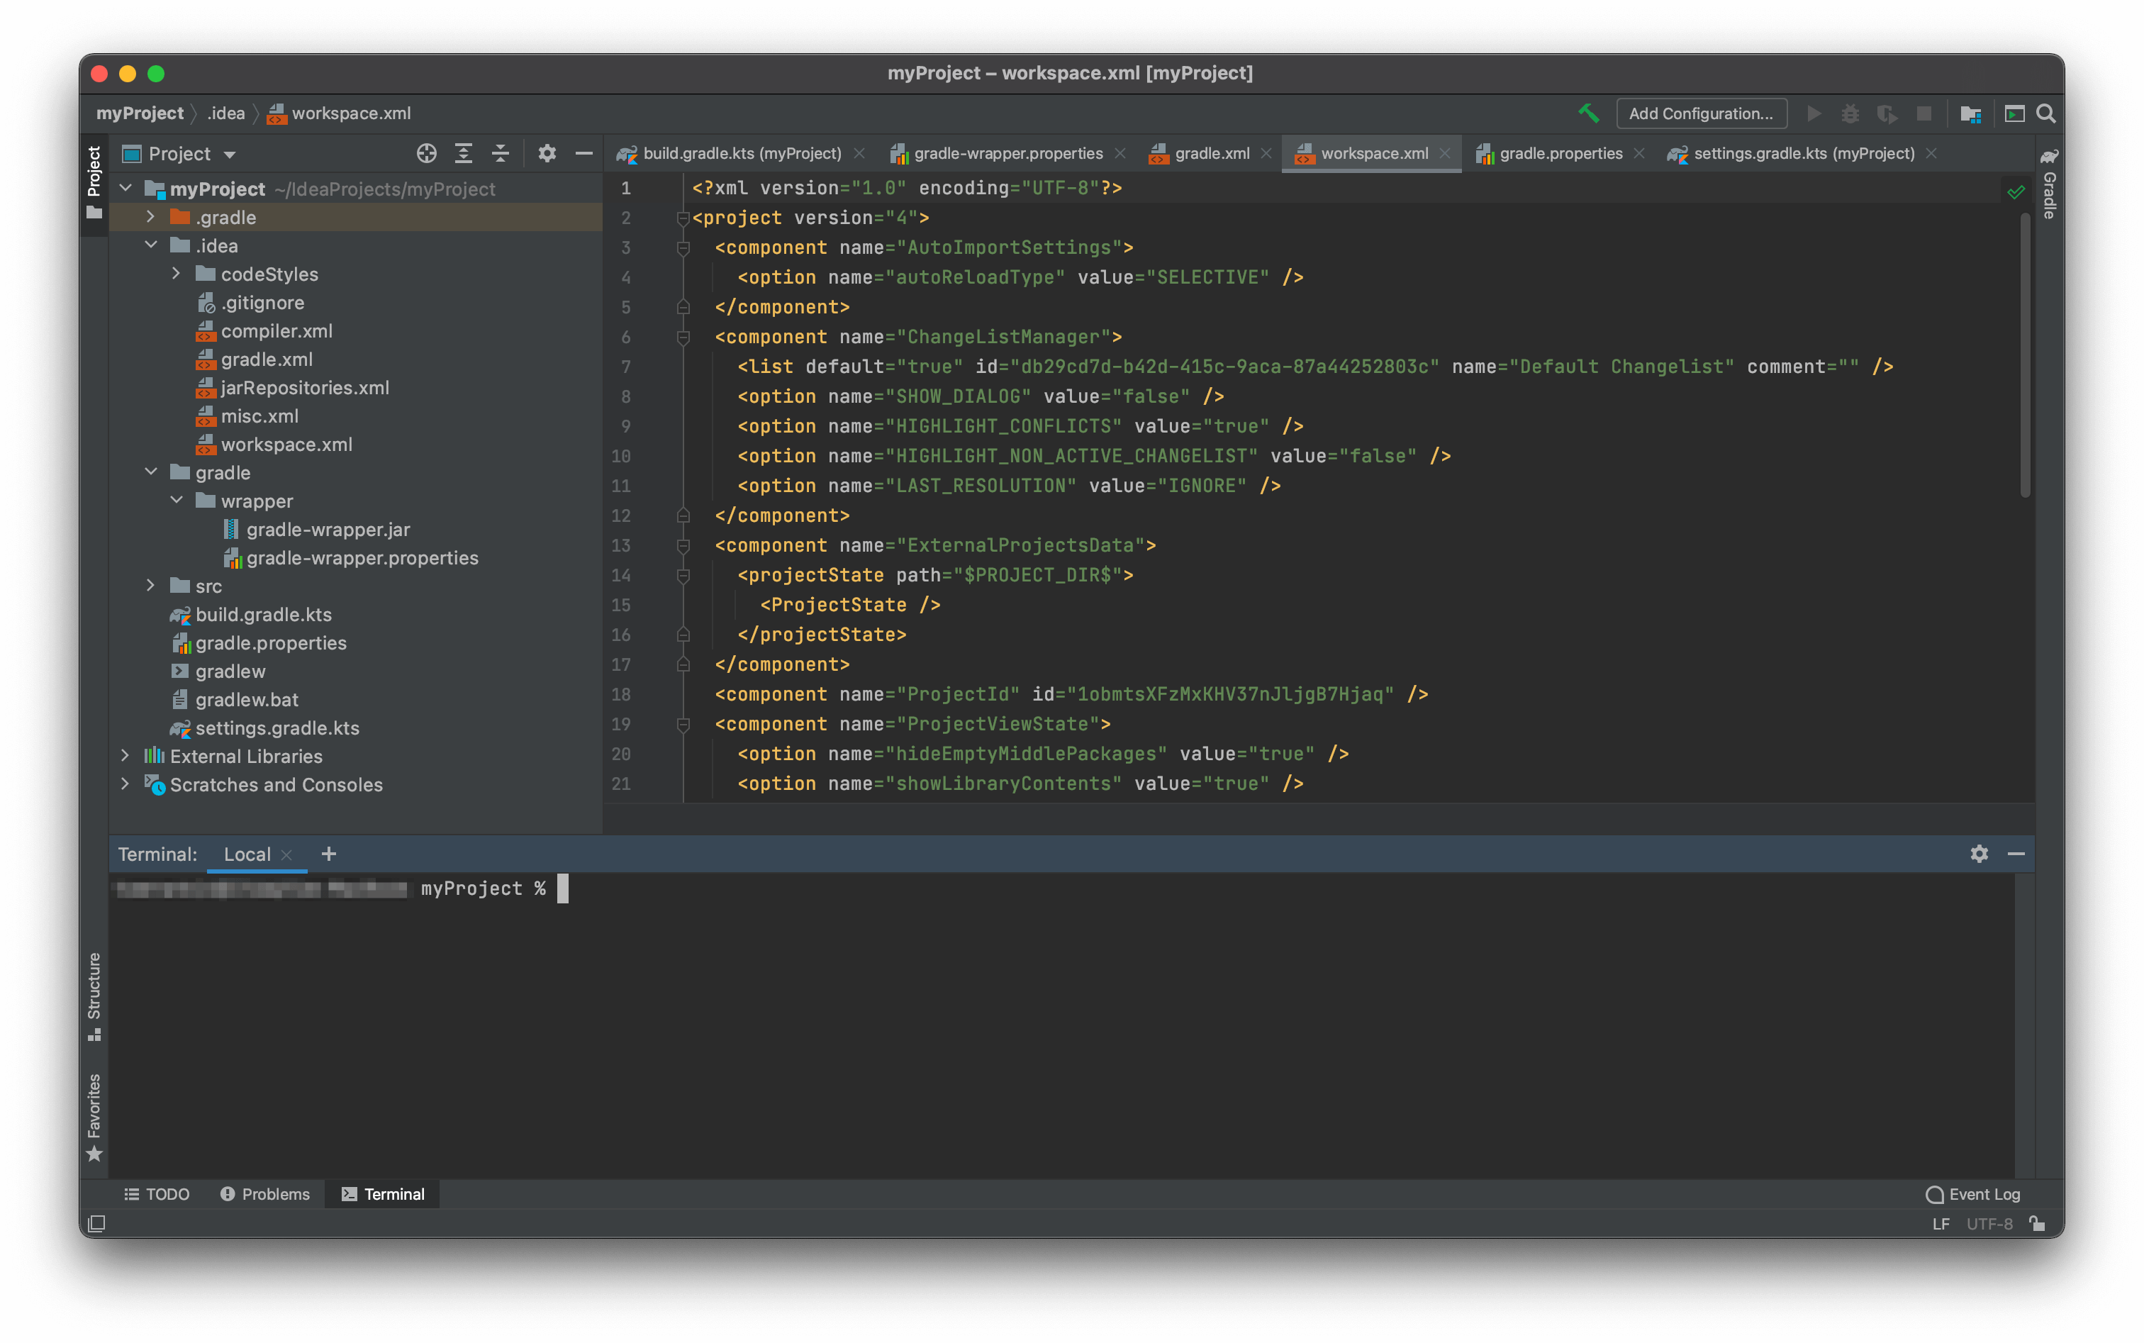The height and width of the screenshot is (1343, 2144).
Task: Click the editor vertical scrollbar
Action: click(x=2025, y=355)
